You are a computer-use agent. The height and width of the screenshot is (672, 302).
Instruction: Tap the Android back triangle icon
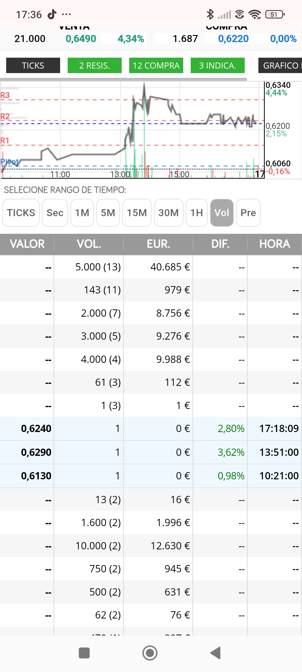point(216,653)
